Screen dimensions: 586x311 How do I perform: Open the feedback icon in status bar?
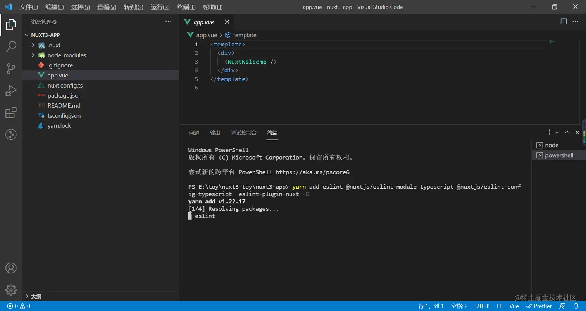point(562,306)
